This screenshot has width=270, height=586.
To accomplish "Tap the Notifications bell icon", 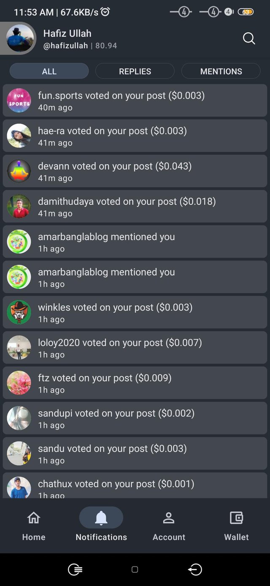I will pos(101,518).
